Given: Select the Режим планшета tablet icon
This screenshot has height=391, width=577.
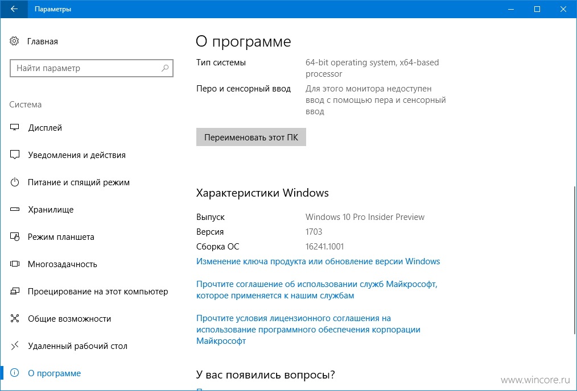Looking at the screenshot, I should [15, 236].
